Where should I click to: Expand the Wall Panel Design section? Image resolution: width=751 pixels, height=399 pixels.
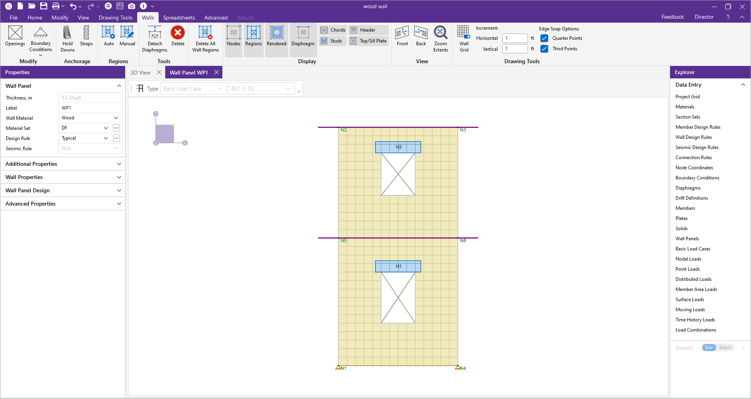[x=63, y=190]
